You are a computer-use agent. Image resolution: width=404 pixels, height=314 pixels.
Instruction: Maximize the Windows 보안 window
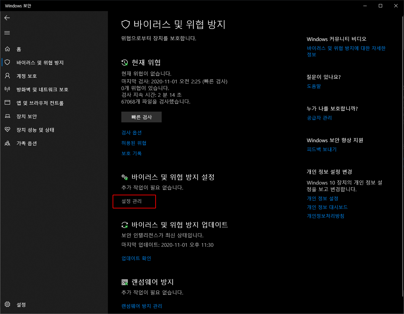[x=380, y=6]
